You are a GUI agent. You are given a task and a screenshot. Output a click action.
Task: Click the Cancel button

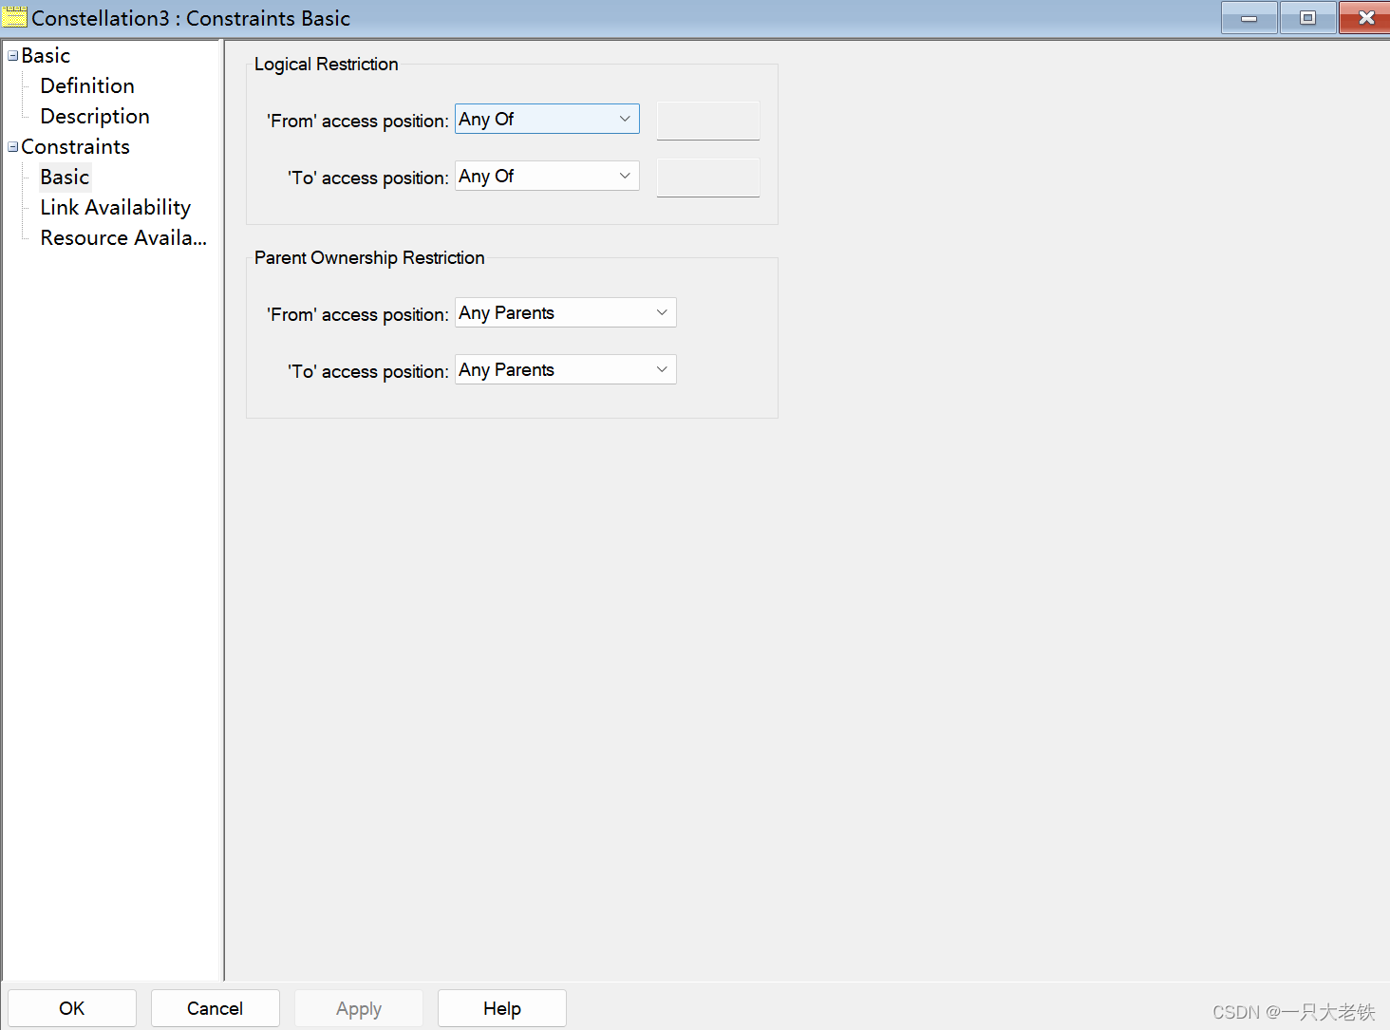tap(216, 1008)
